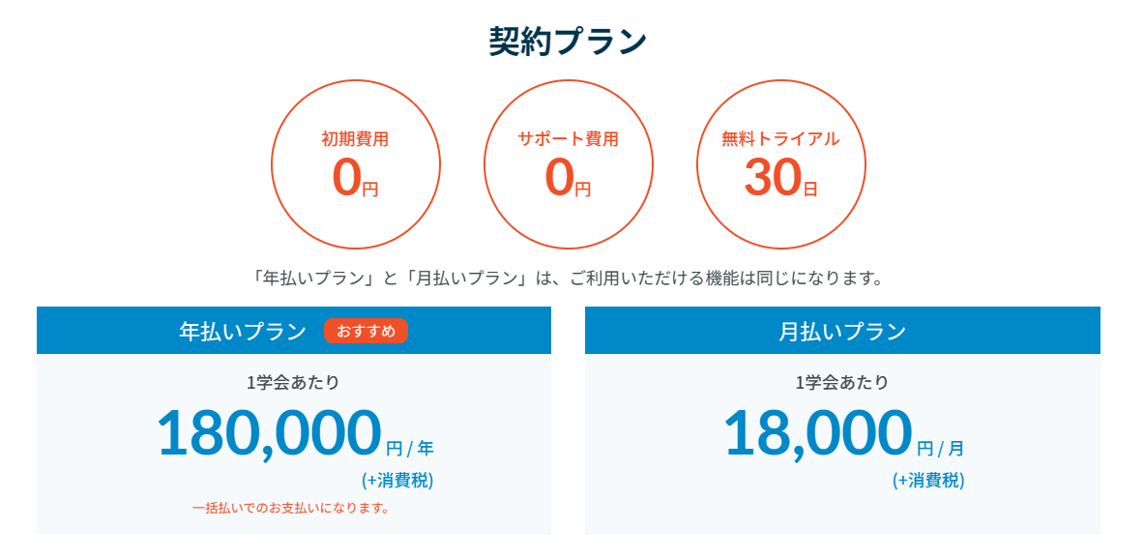
Task: Click the 円 / 月 unit label
Action: [x=941, y=447]
